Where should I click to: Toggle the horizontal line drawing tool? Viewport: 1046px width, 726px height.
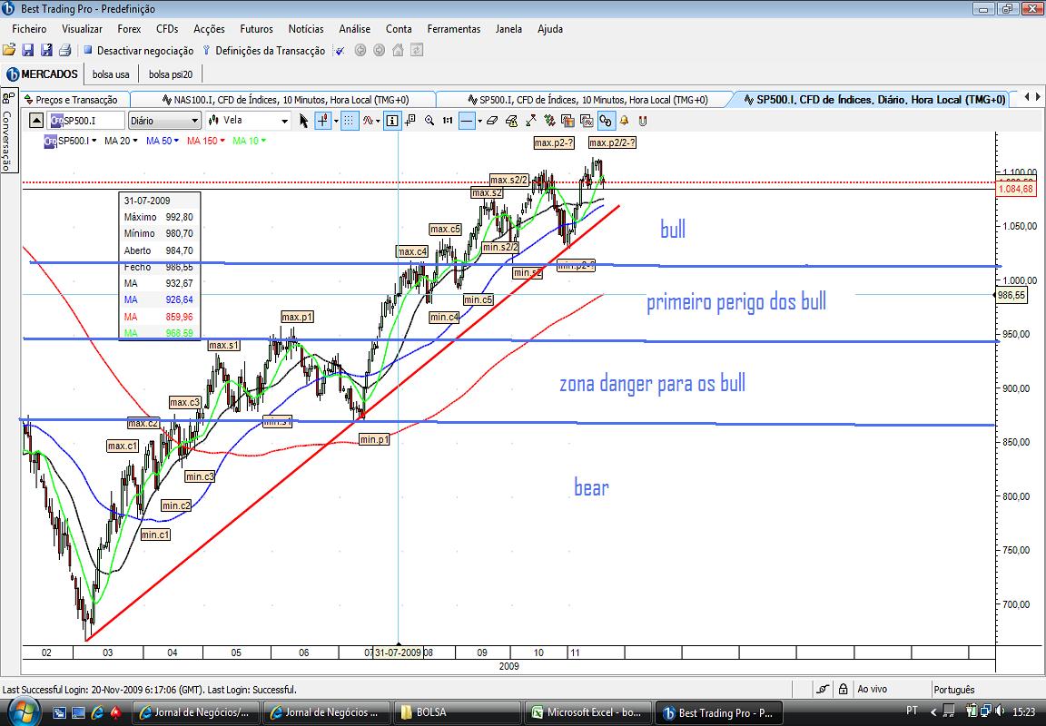[467, 121]
